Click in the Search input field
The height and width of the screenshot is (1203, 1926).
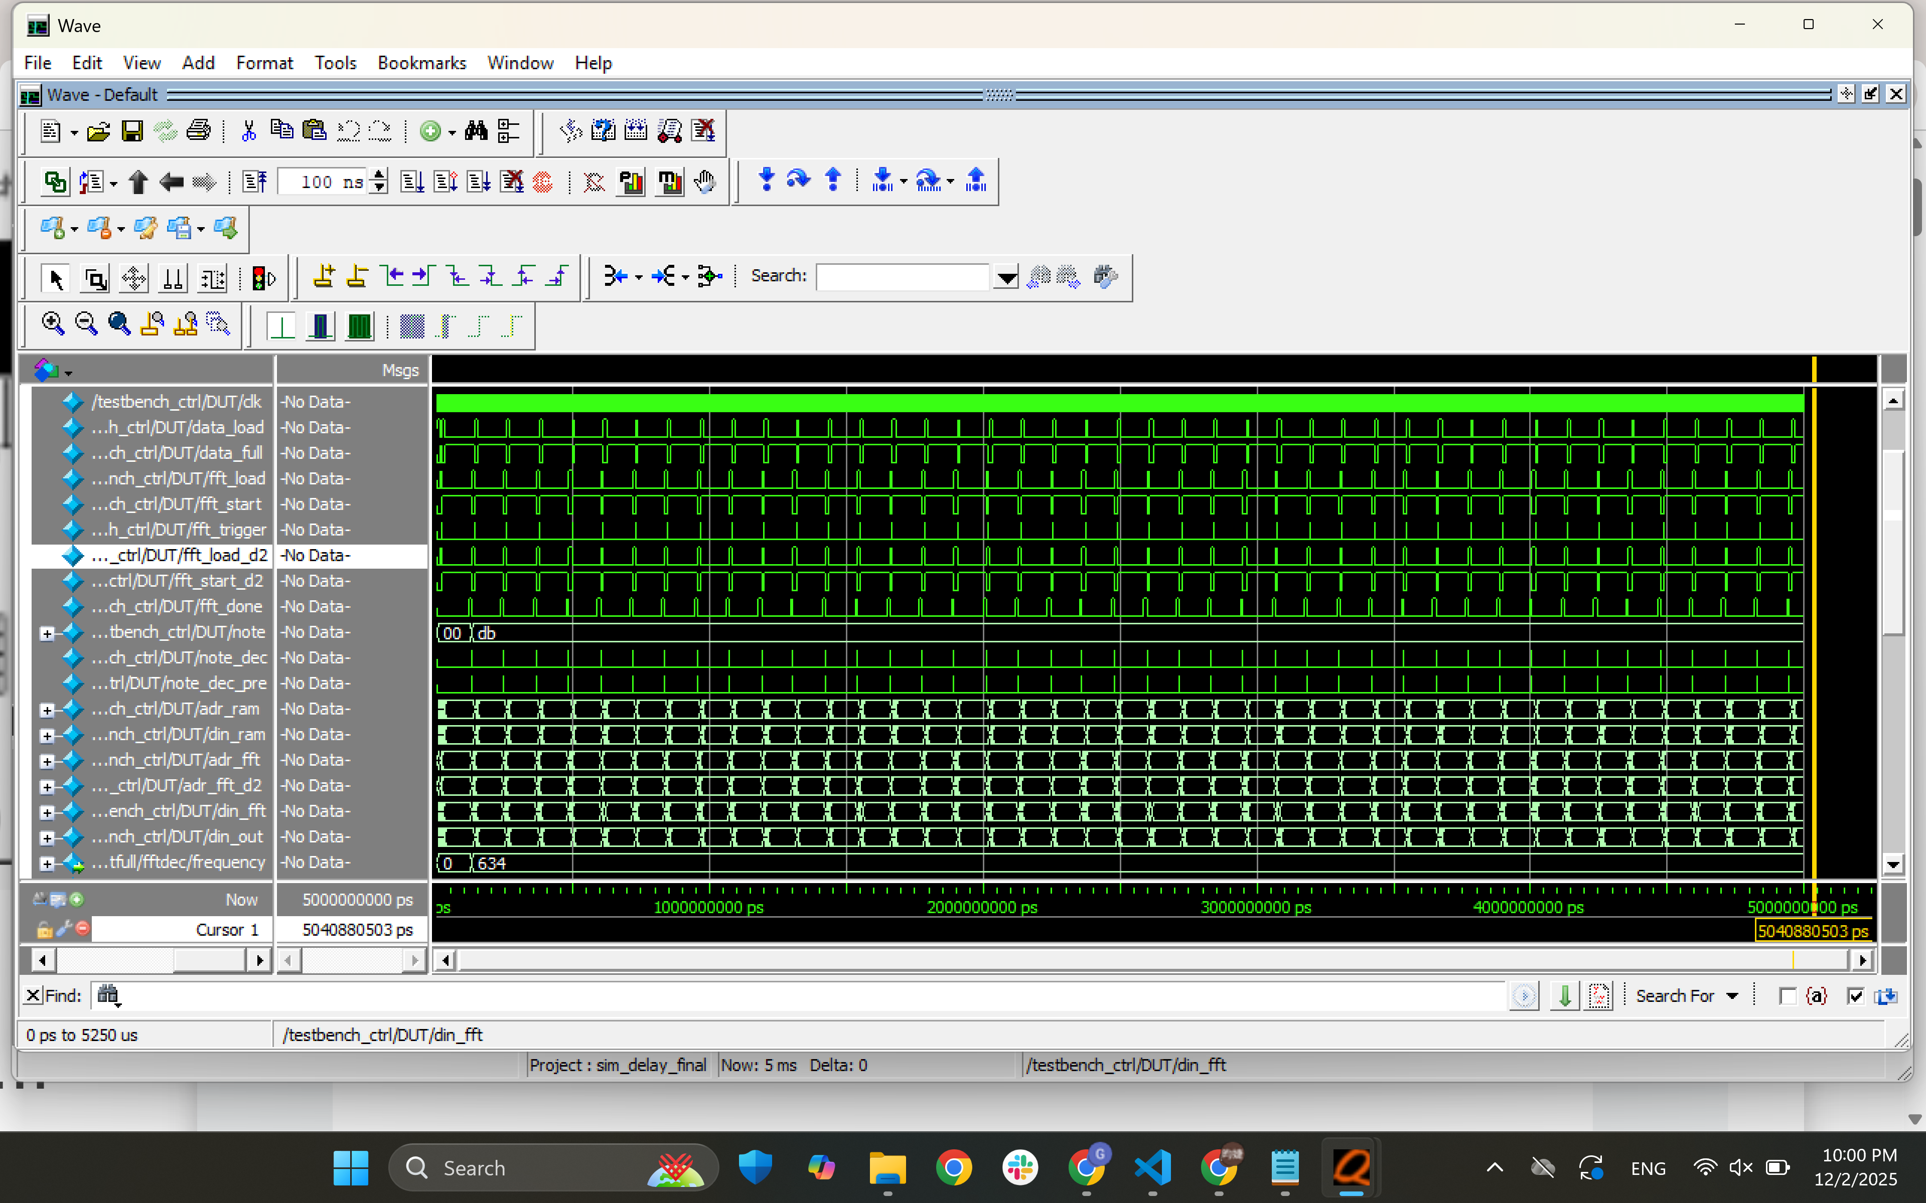(x=902, y=277)
